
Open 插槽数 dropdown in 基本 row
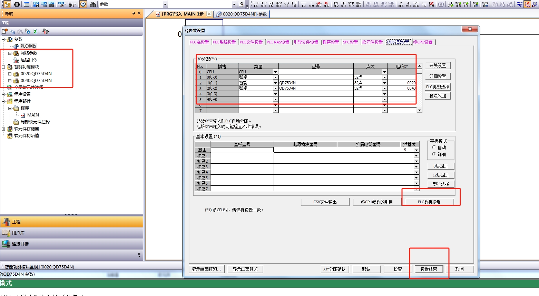(x=416, y=150)
